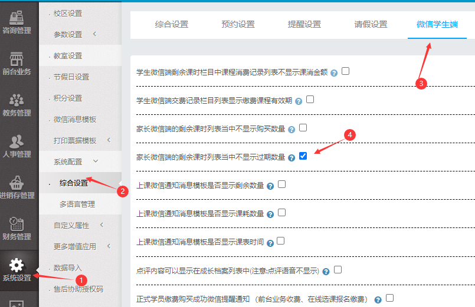
Task: Click help icon for 是否显示课耗数量
Action: tap(270, 214)
